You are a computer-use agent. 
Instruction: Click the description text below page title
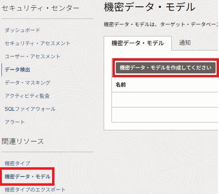161,24
